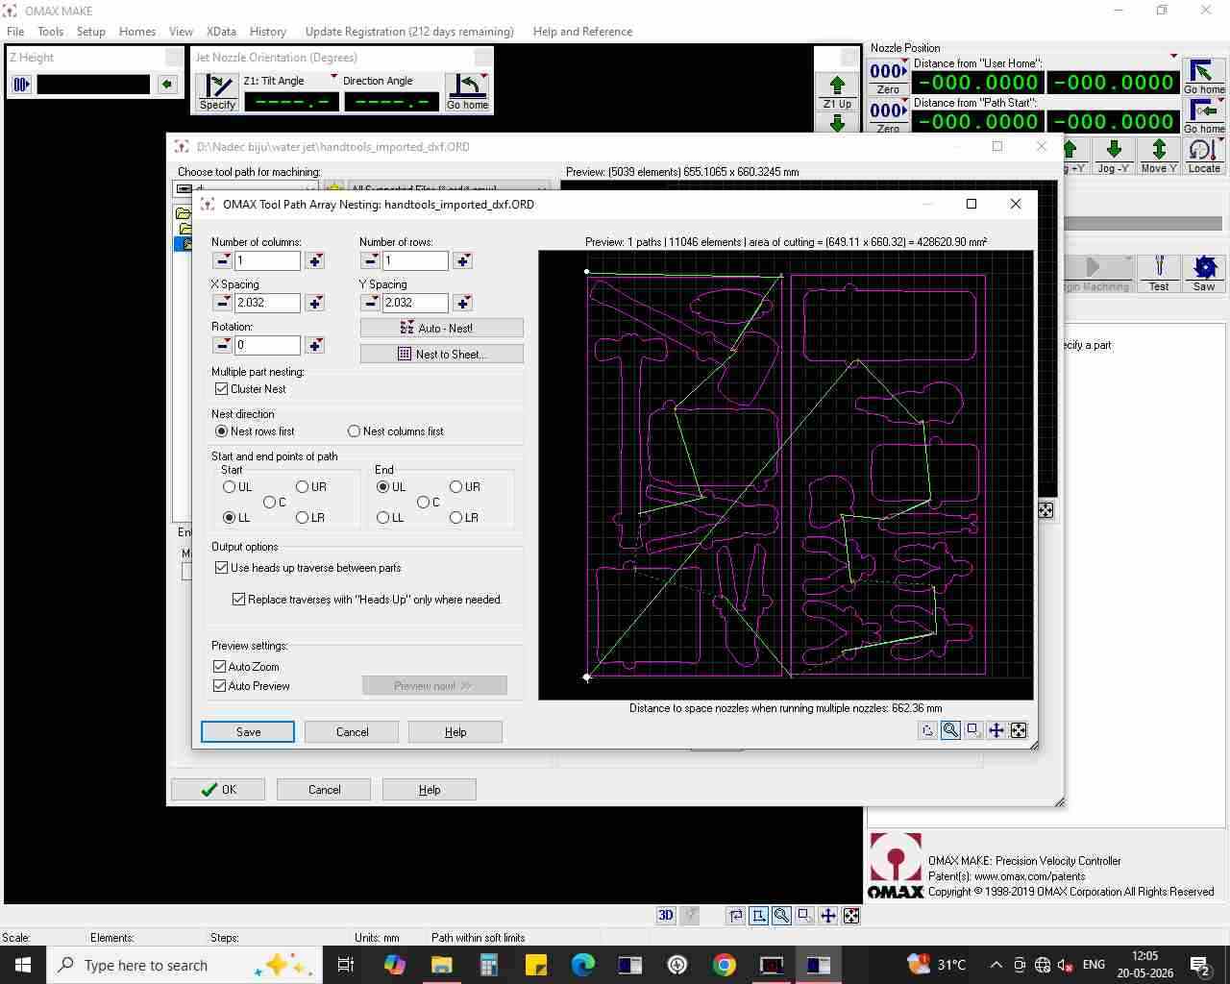
Task: Increase the number of columns
Action: point(315,260)
